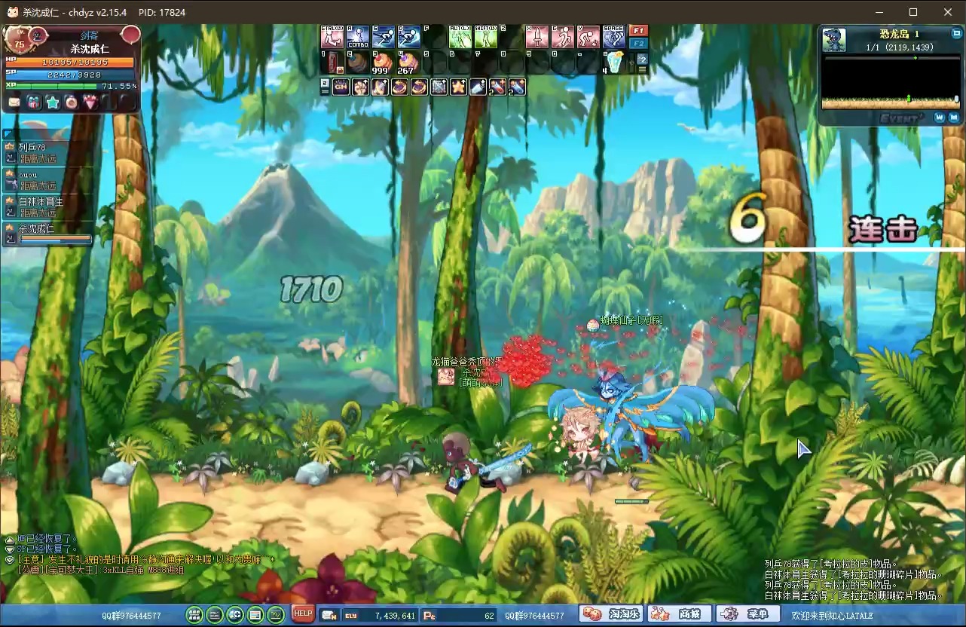The height and width of the screenshot is (627, 966).
Task: Collapse the minimap using top-right corner button
Action: pos(956,34)
